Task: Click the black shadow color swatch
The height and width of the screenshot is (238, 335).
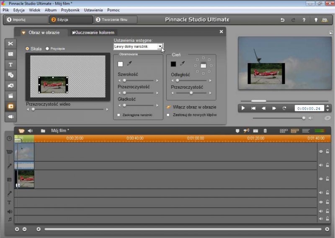Action: 173,64
